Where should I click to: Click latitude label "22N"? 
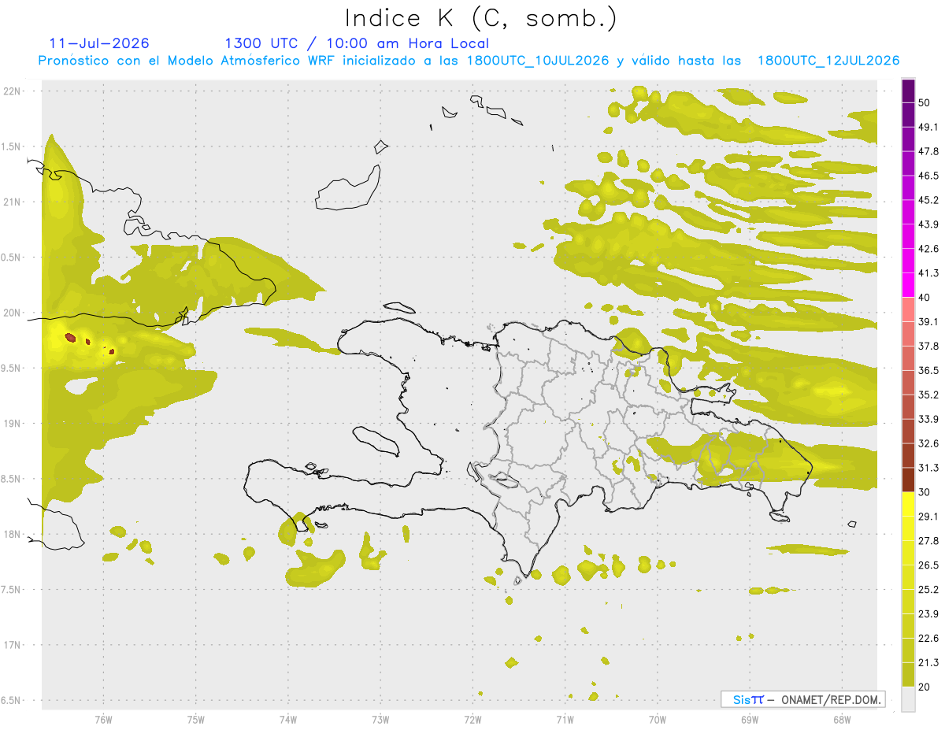tap(13, 91)
